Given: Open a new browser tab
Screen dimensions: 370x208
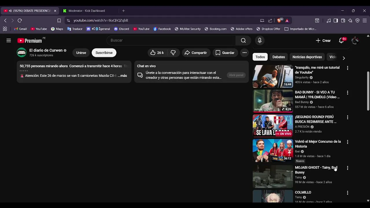Looking at the screenshot, I should 123,11.
